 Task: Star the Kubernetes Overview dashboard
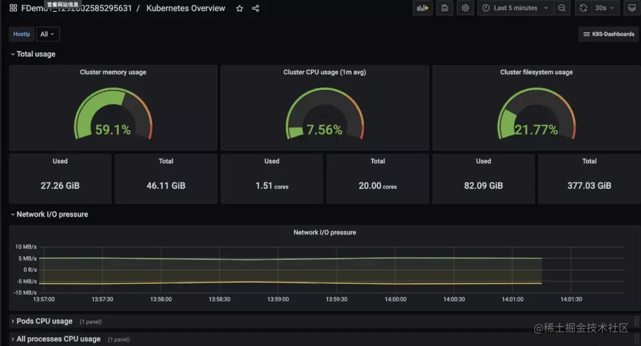(x=240, y=8)
